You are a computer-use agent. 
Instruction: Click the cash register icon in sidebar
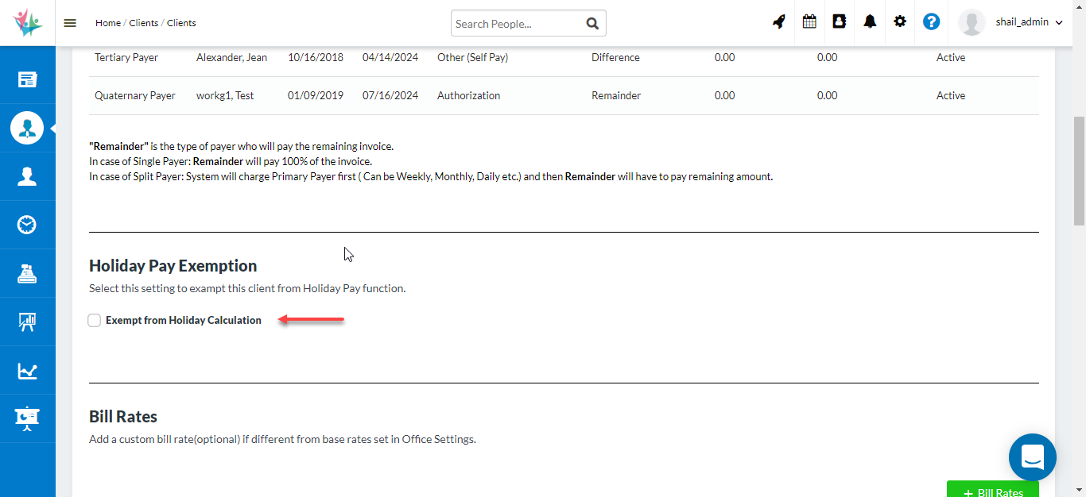[x=27, y=274]
